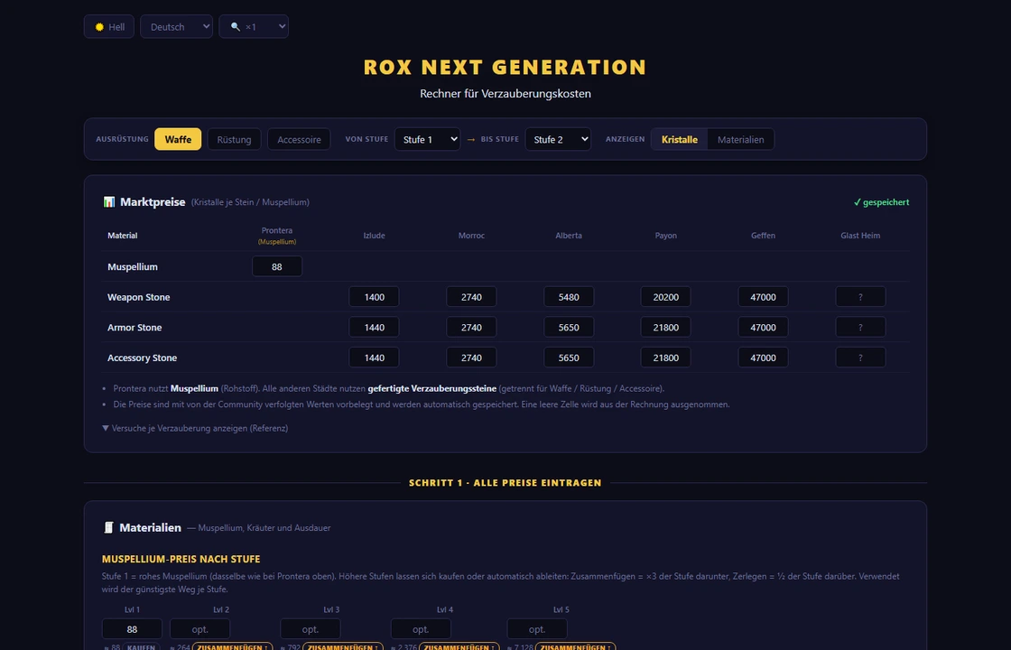
Task: Click Weapon Stone Geffen price field
Action: (x=763, y=297)
